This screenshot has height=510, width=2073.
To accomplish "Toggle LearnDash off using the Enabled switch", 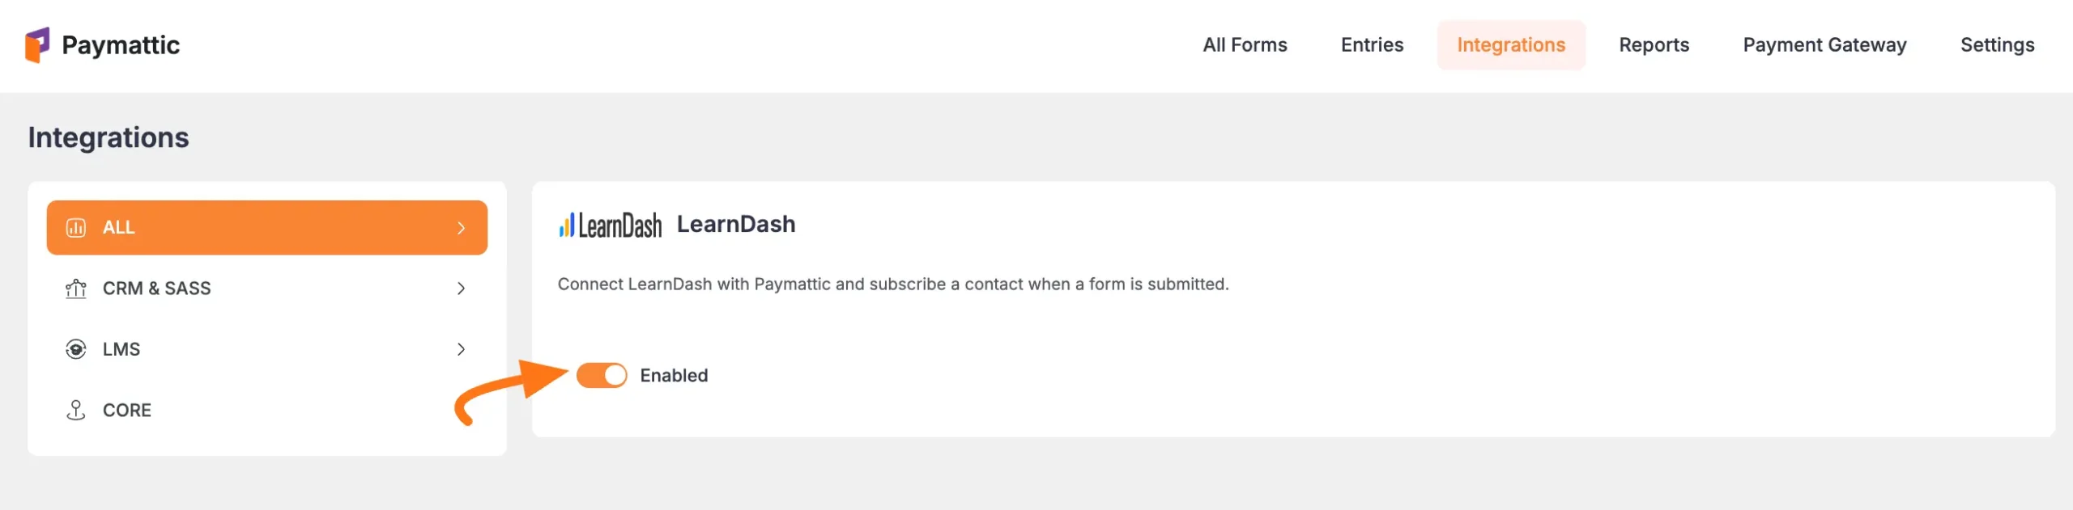I will (x=602, y=374).
